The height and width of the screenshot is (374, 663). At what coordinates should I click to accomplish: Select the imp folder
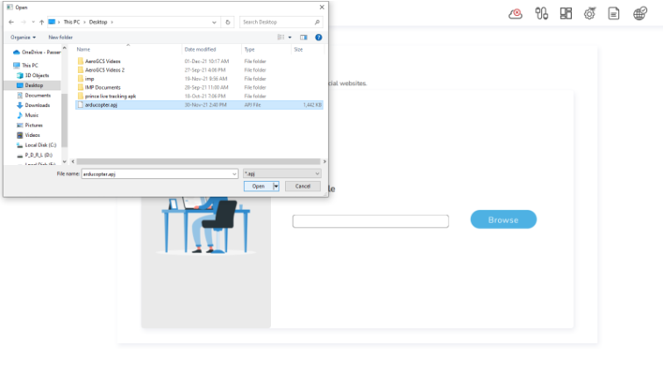86,79
